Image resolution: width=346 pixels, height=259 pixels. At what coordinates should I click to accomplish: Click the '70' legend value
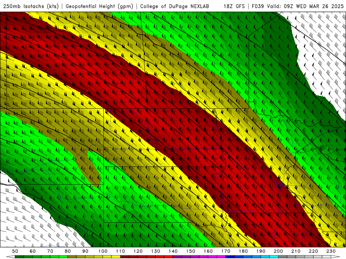point(50,251)
